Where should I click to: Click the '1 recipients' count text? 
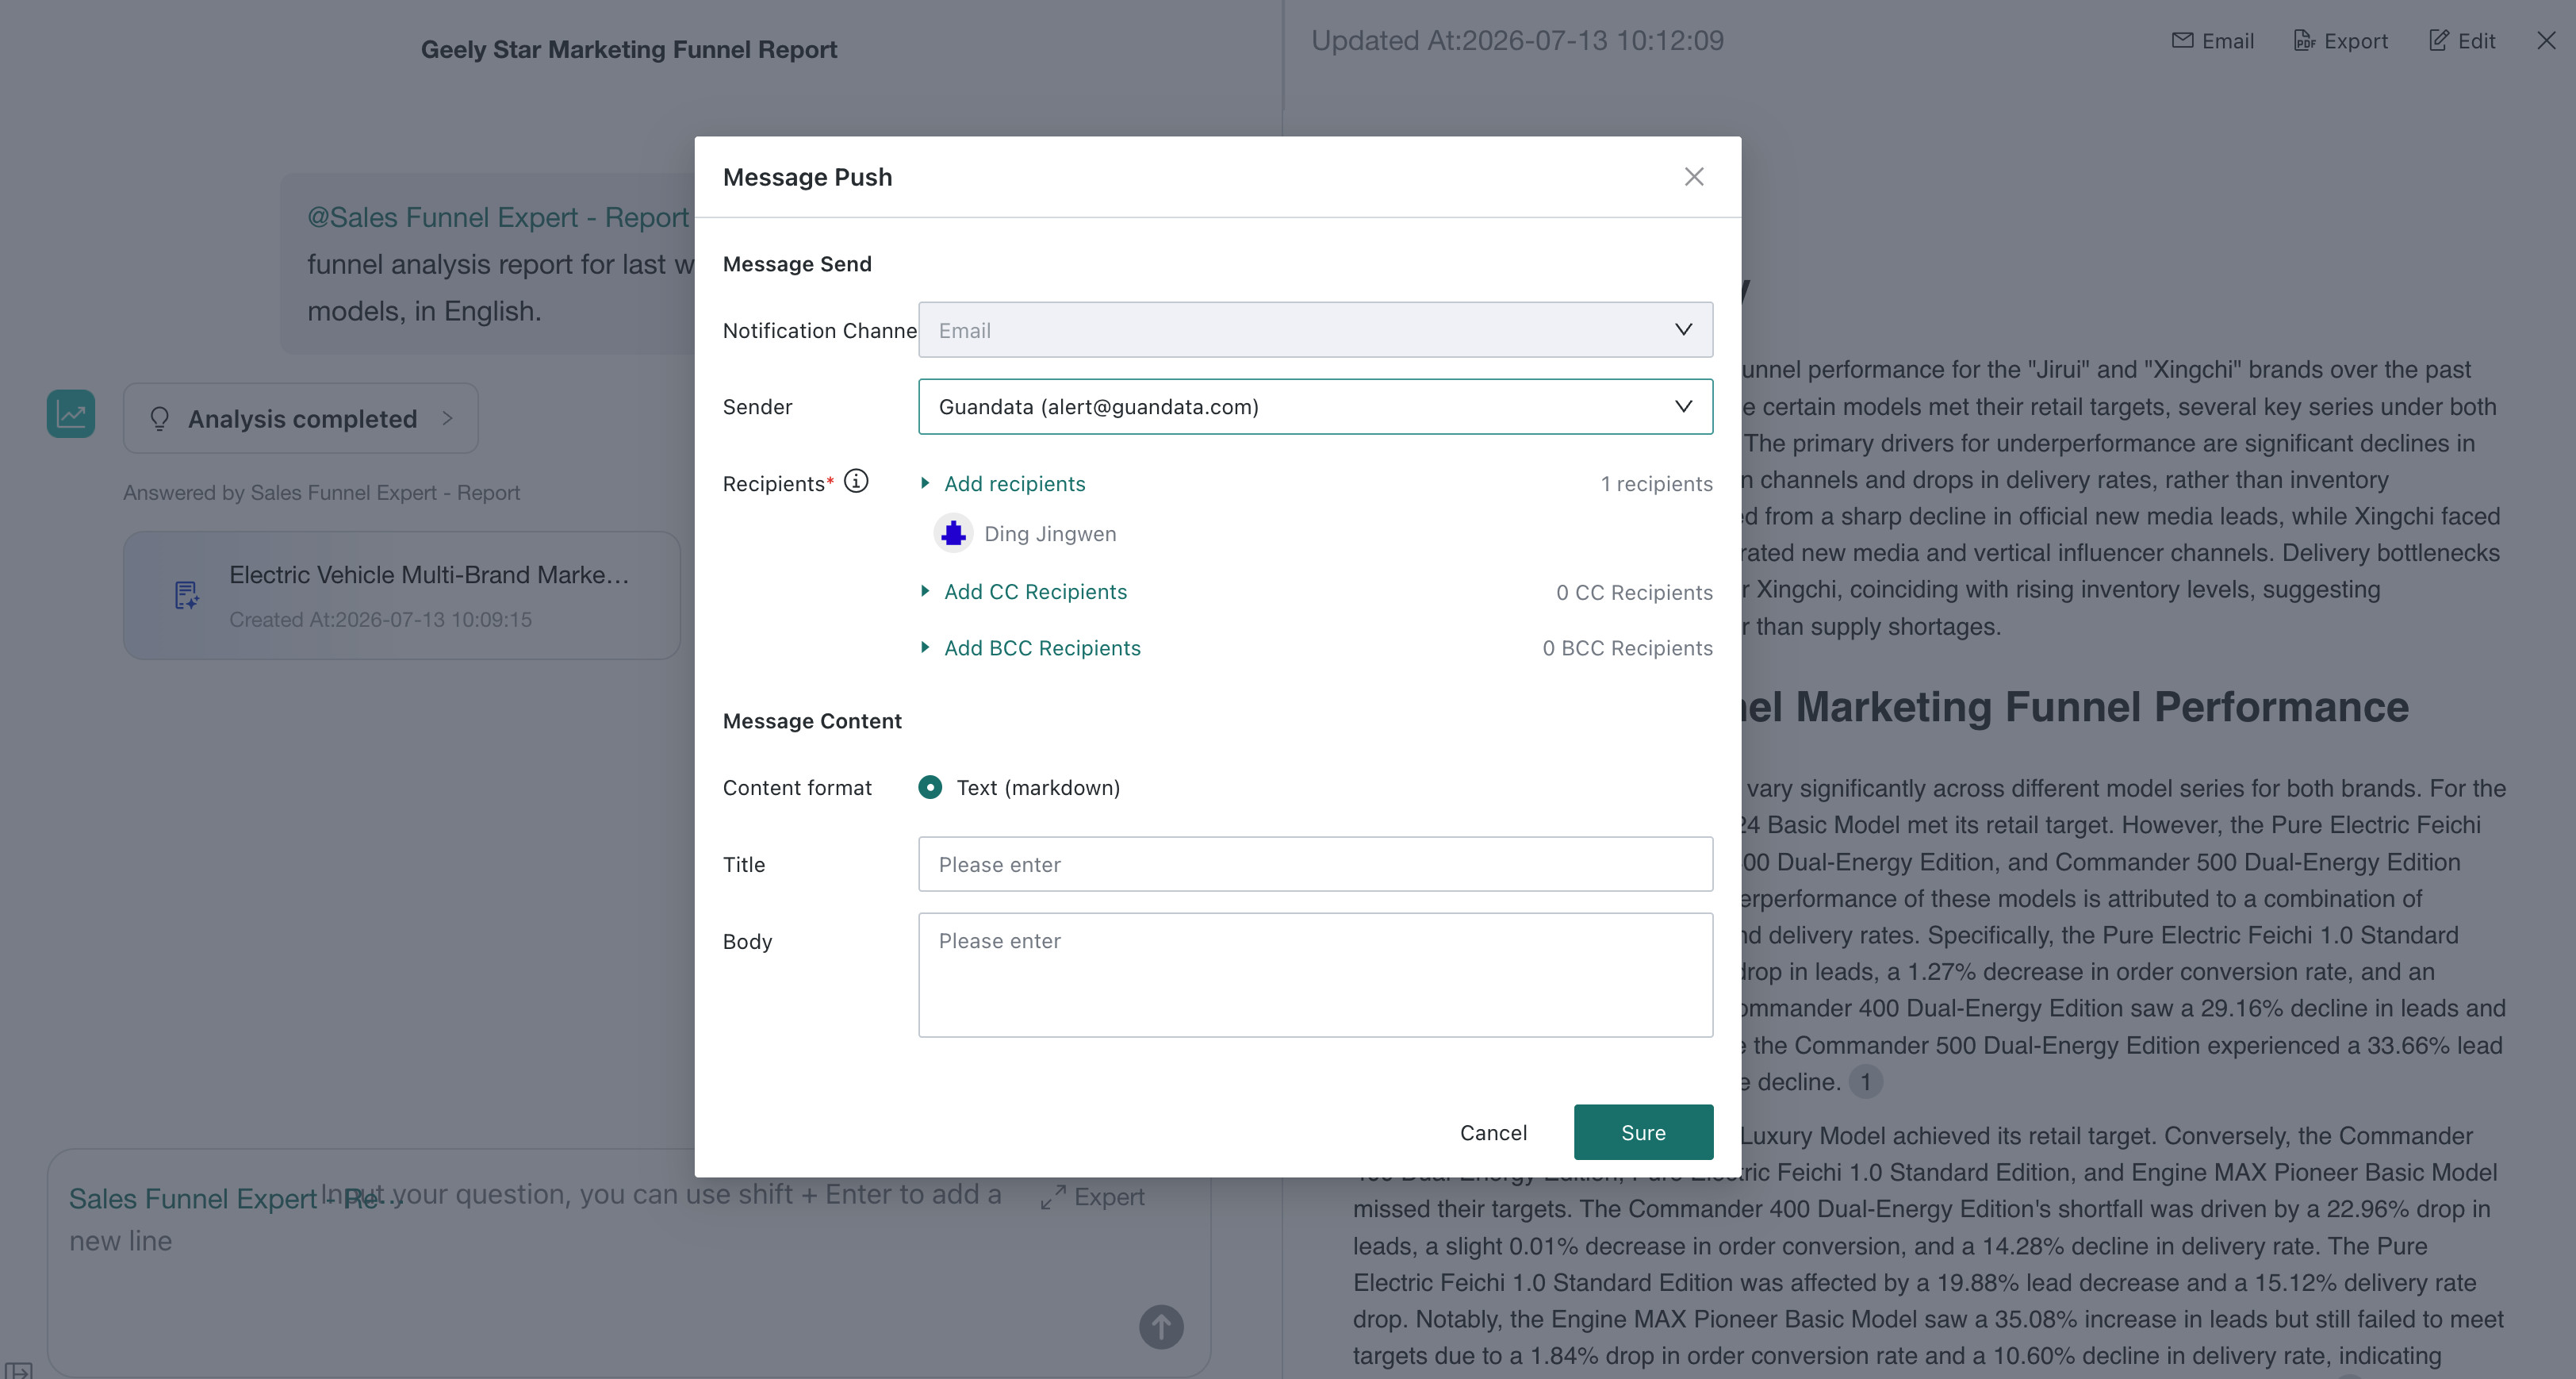(x=1656, y=483)
